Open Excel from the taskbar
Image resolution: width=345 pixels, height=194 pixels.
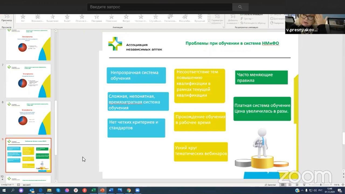(93, 190)
